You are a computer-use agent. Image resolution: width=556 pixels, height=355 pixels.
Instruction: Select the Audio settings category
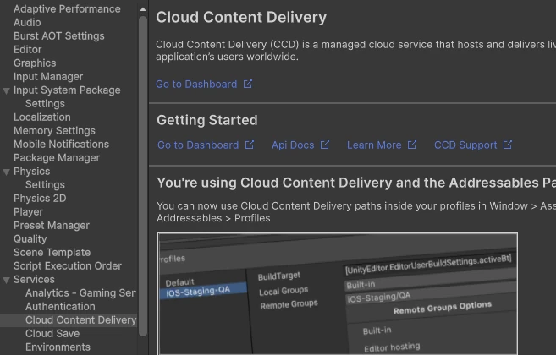pos(27,22)
